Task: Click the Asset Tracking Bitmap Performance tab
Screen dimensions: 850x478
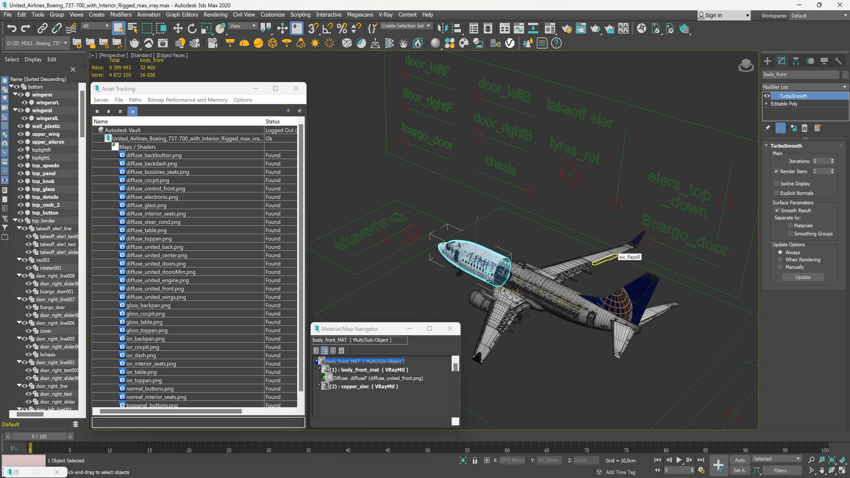Action: click(187, 99)
